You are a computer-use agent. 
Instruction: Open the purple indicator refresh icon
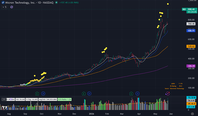click(x=11, y=7)
